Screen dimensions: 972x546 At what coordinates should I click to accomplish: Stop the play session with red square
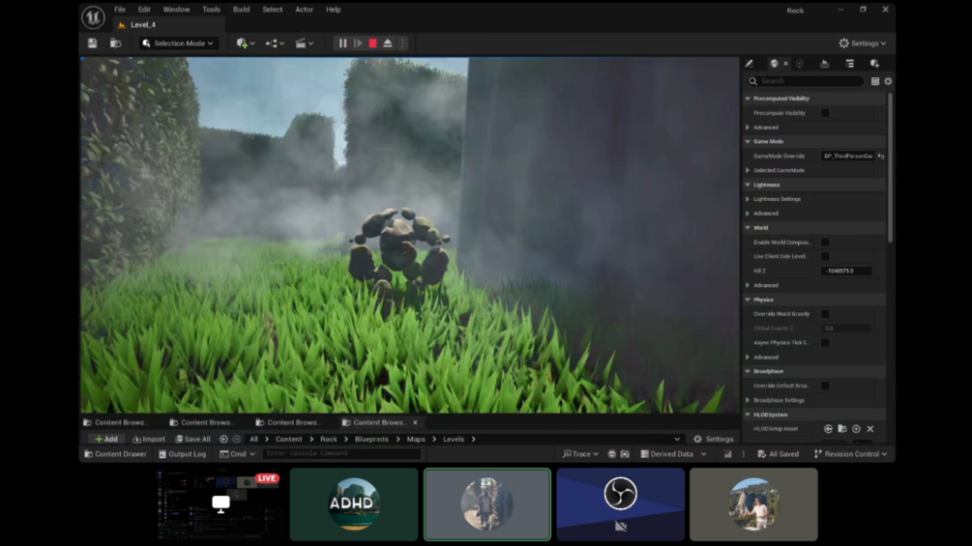(372, 43)
